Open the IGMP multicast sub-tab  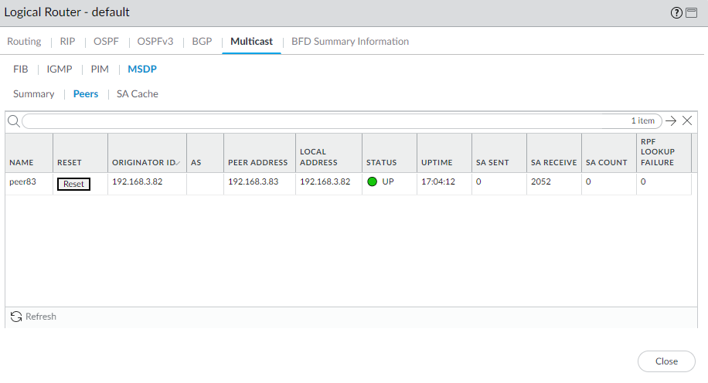(x=60, y=69)
